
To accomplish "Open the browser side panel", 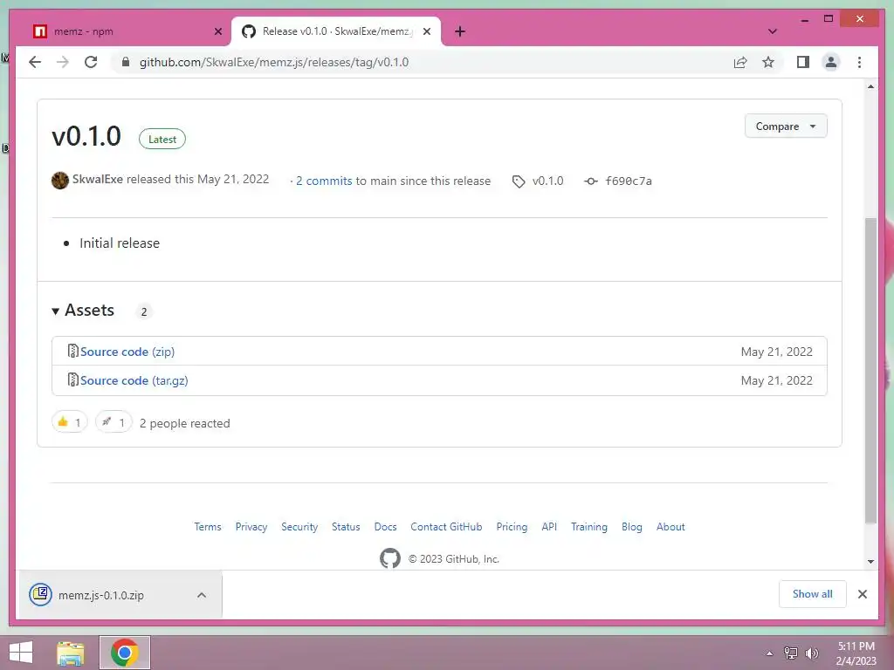I will pos(803,62).
